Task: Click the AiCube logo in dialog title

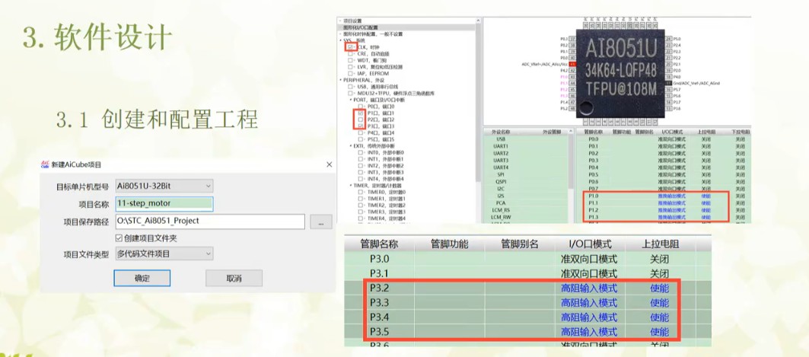Action: coord(44,164)
